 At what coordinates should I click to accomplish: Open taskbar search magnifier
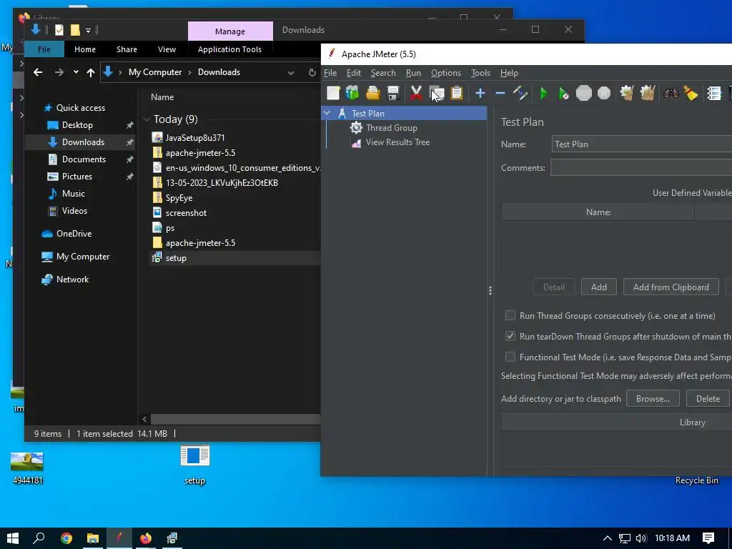pyautogui.click(x=39, y=538)
